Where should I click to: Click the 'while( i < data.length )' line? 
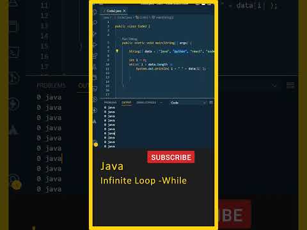pos(151,65)
